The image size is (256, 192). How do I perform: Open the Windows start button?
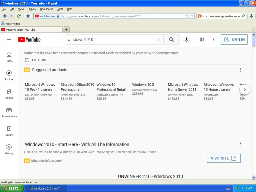tap(12, 188)
